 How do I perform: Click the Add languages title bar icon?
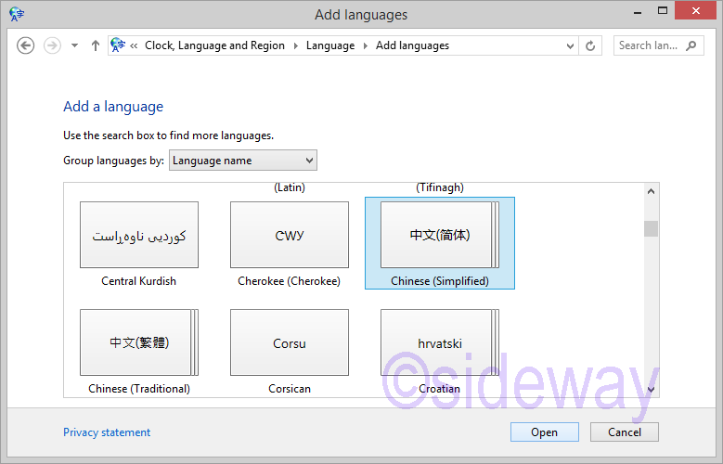coord(16,14)
